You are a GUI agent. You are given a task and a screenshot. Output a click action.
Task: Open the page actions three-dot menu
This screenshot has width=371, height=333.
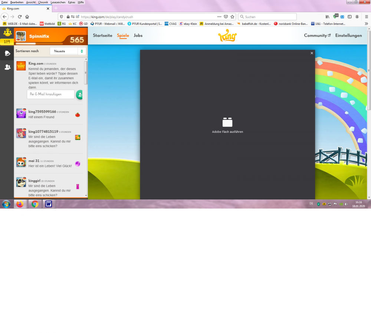tap(219, 17)
